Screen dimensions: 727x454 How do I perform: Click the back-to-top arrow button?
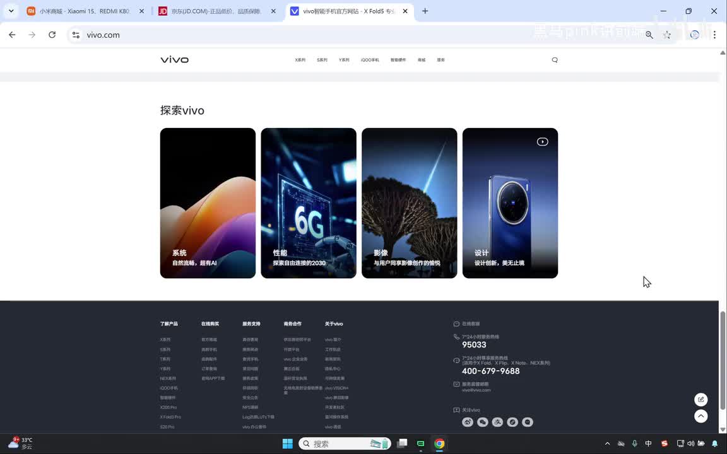tap(700, 416)
